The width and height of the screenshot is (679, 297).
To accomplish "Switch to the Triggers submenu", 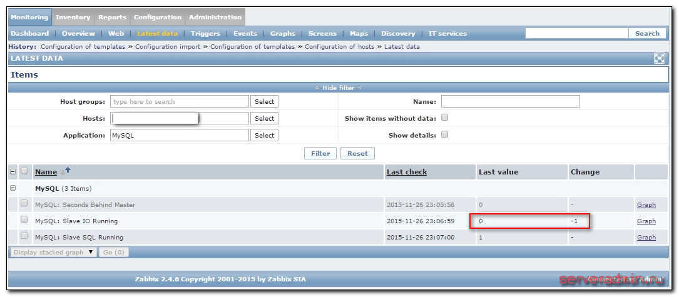I will pos(205,34).
